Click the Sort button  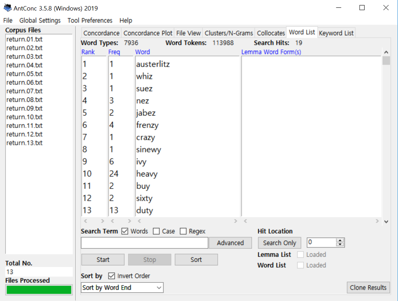pos(196,260)
